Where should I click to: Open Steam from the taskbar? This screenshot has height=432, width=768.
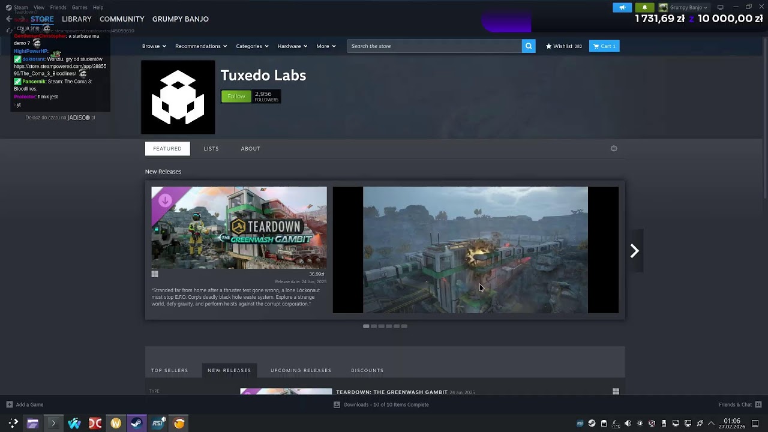[x=137, y=423]
